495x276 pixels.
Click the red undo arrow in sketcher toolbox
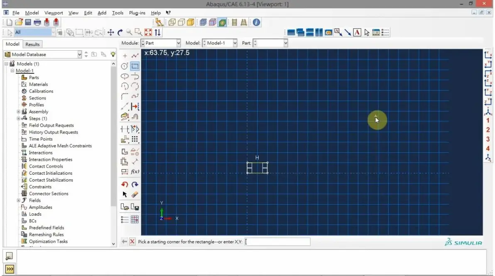click(x=125, y=185)
